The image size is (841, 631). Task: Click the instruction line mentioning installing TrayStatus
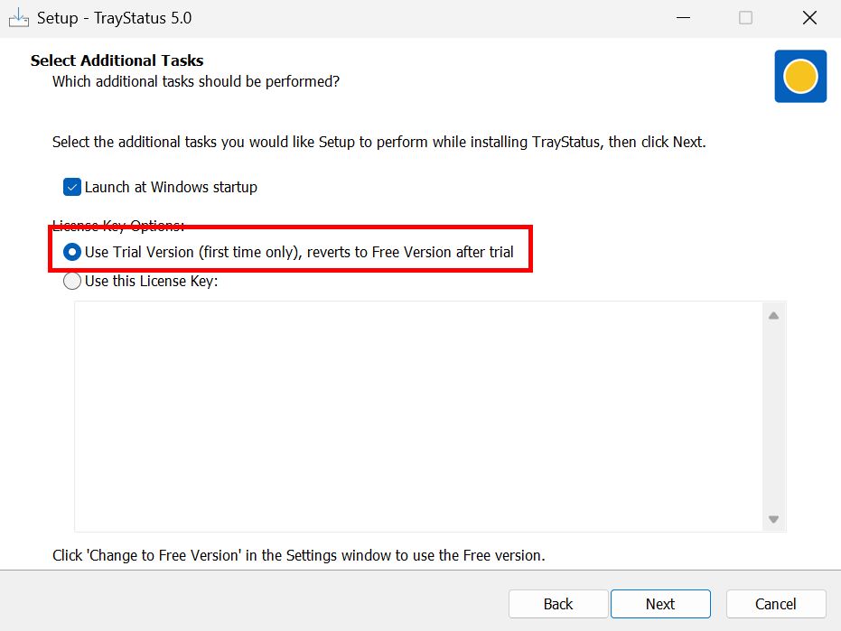pos(379,142)
